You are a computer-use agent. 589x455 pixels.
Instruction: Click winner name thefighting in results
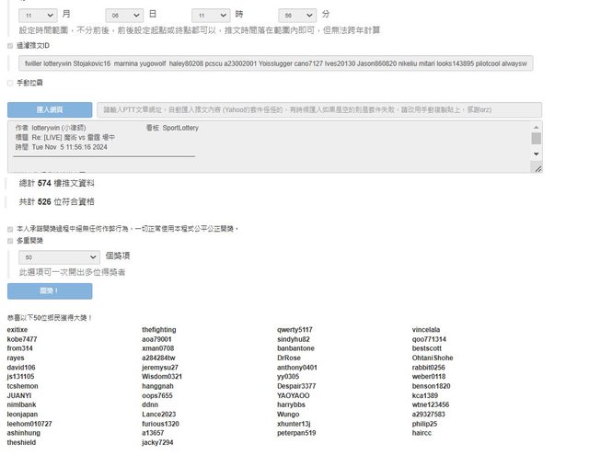pos(158,329)
